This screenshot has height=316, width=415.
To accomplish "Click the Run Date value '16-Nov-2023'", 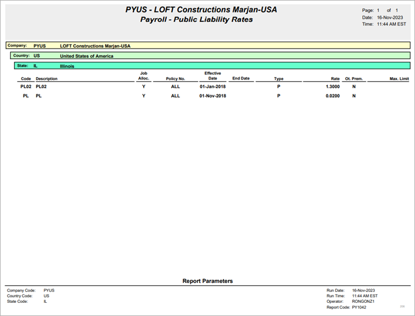I will pyautogui.click(x=363, y=290).
